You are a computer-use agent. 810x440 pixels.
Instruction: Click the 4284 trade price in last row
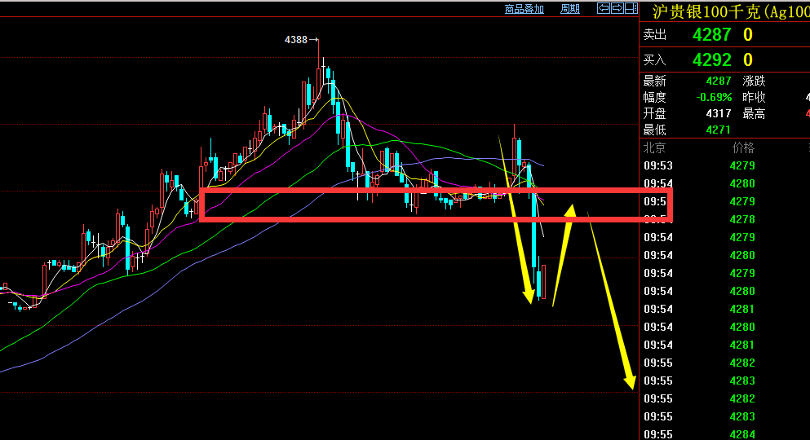point(742,434)
